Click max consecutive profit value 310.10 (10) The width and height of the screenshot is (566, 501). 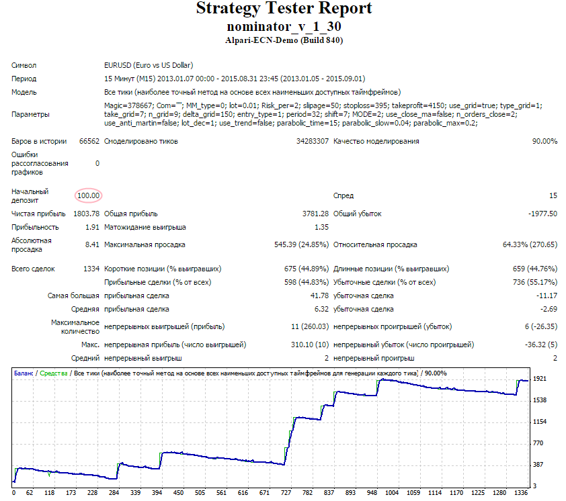click(310, 345)
